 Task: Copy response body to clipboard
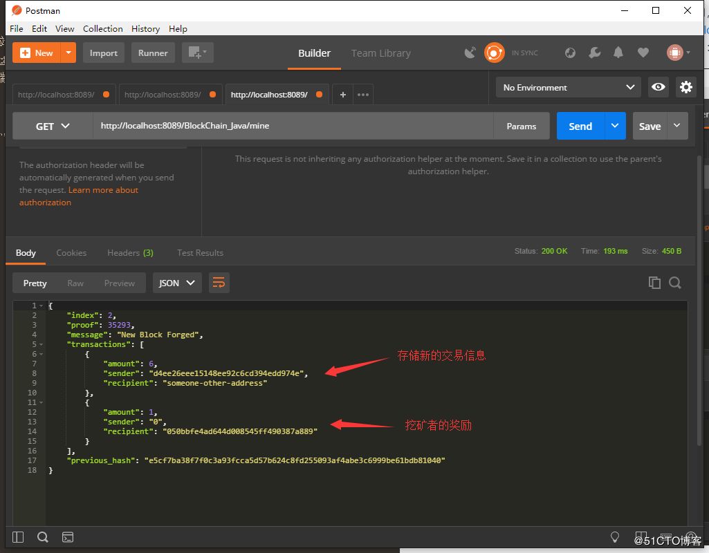654,282
